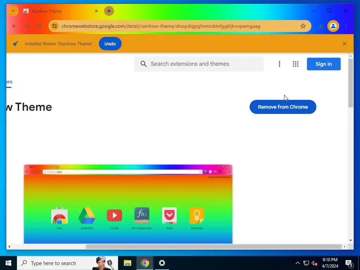Click Remove from Chrome button
Screen dimensions: 360x270
(x=283, y=107)
